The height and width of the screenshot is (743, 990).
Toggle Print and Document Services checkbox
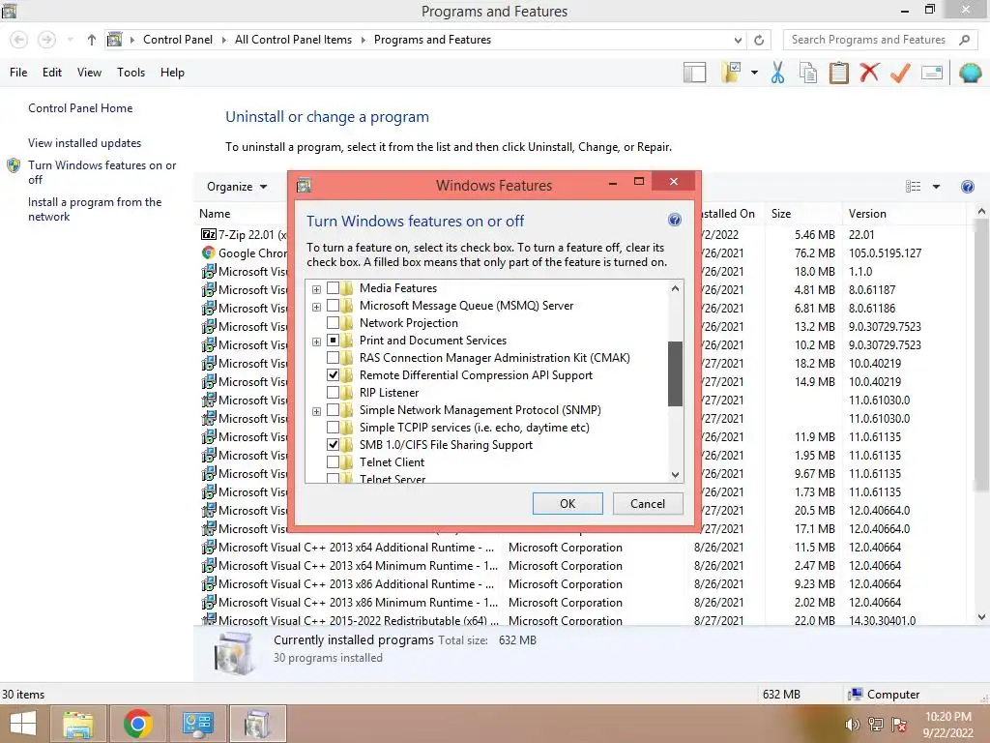tap(333, 341)
